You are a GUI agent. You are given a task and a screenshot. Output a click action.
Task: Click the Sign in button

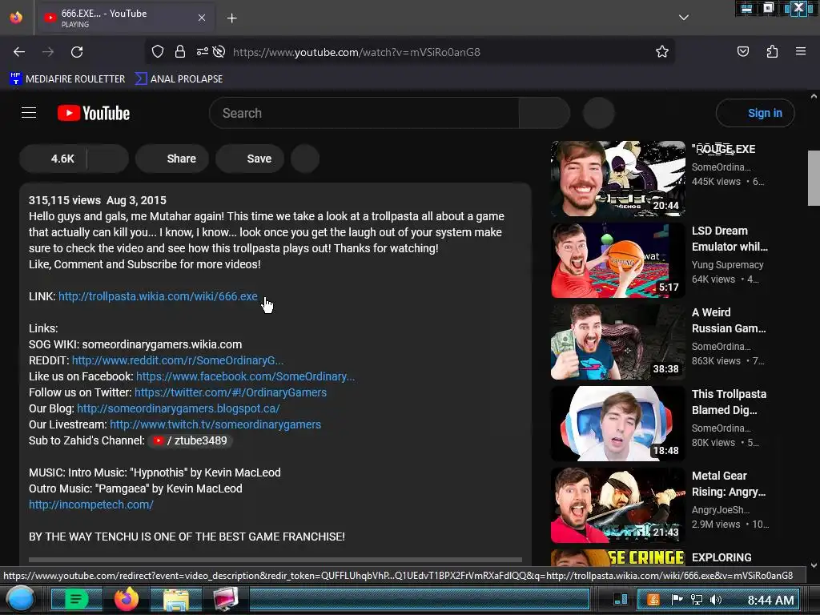(755, 113)
